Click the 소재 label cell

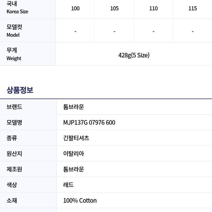[28, 200]
